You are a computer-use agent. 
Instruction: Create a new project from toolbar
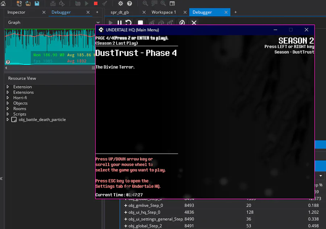pyautogui.click(x=19, y=3)
